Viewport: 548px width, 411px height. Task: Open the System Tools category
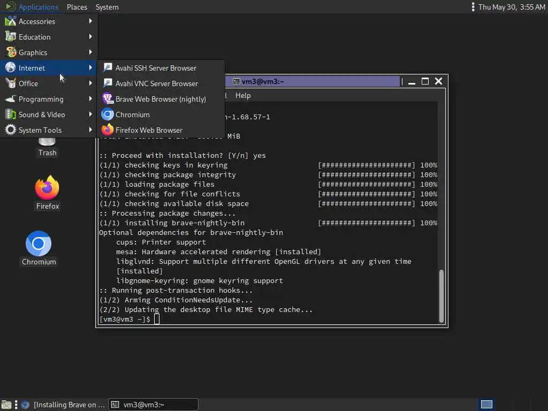click(x=49, y=130)
